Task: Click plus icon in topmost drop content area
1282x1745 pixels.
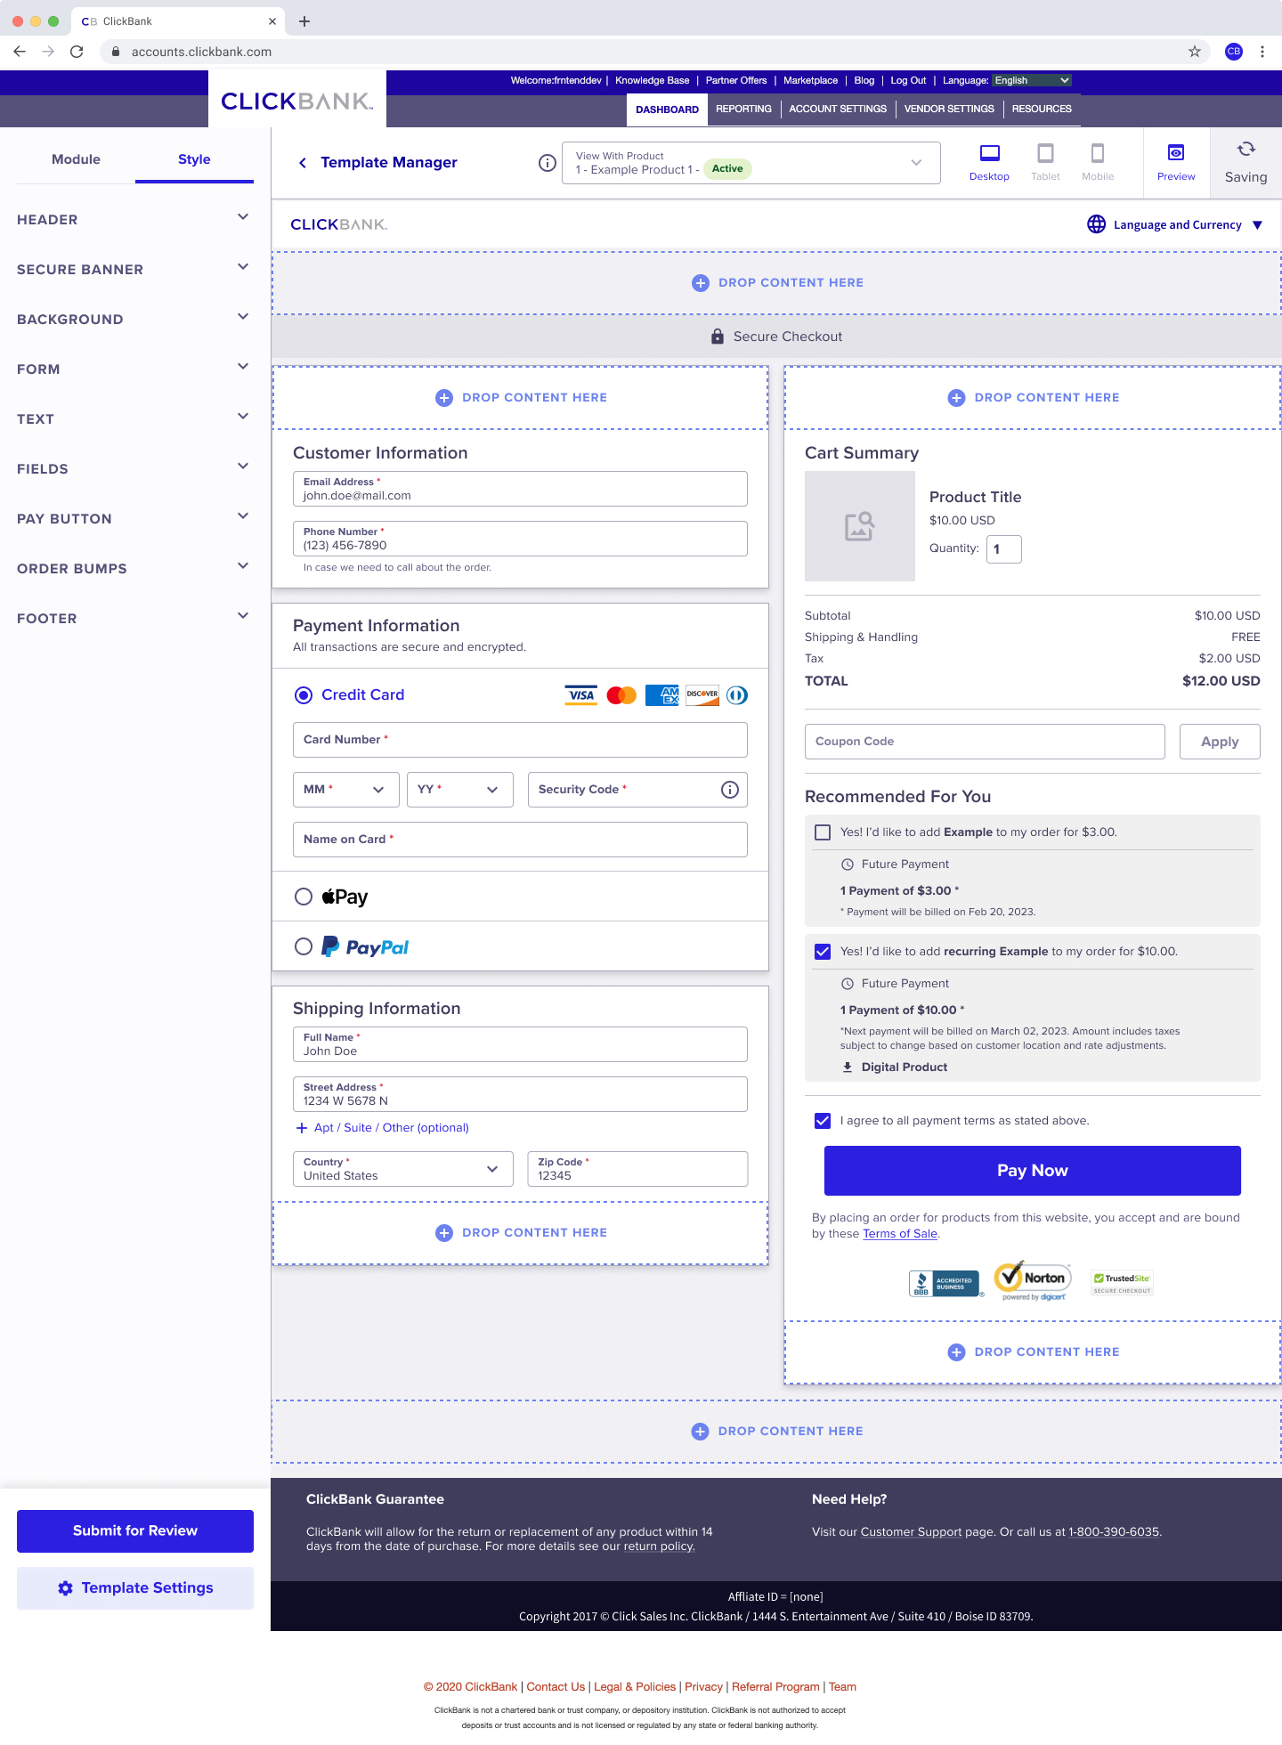Action: click(701, 283)
